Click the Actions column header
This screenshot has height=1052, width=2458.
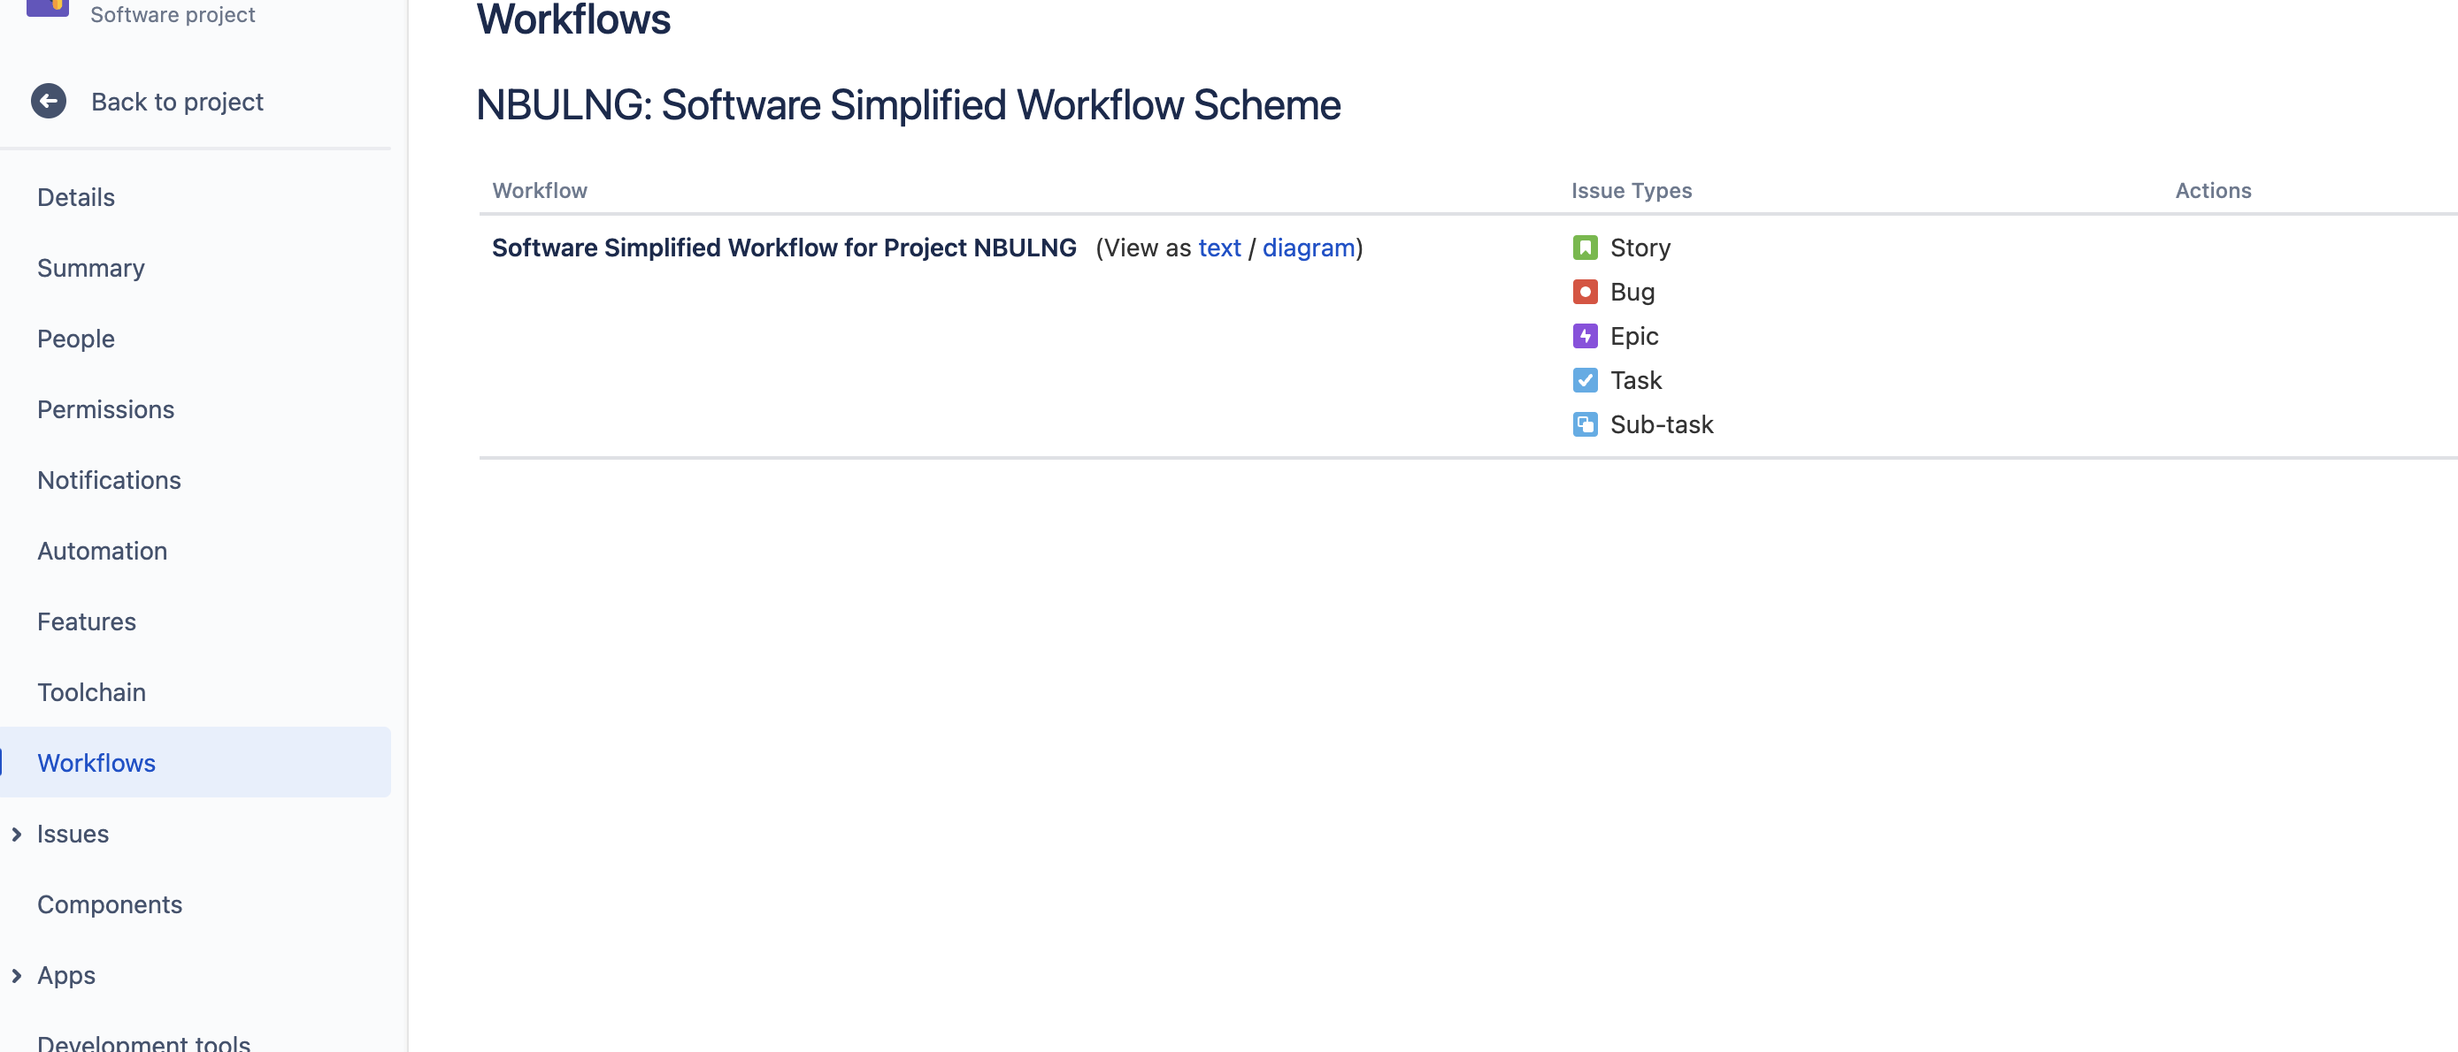(x=2213, y=191)
